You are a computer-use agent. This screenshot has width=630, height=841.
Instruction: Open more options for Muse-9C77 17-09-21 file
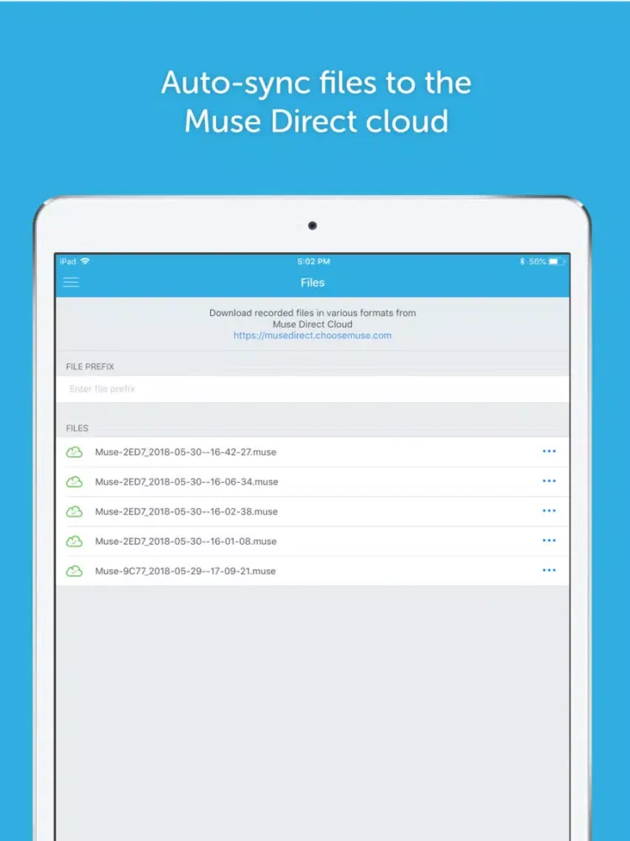coord(549,571)
